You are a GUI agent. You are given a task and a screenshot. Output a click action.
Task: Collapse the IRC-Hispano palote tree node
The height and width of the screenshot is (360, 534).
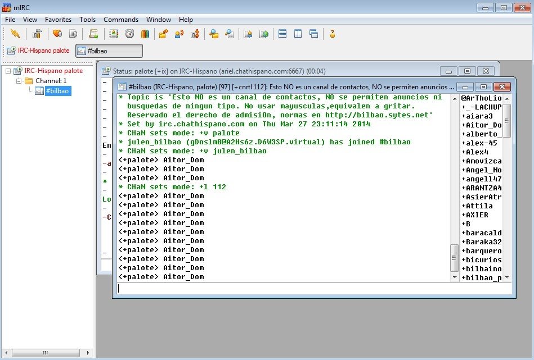click(x=8, y=71)
